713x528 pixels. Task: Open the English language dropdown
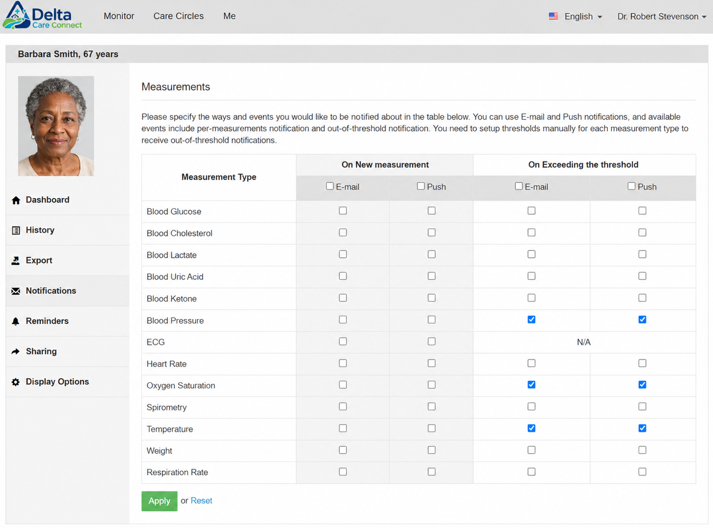583,17
